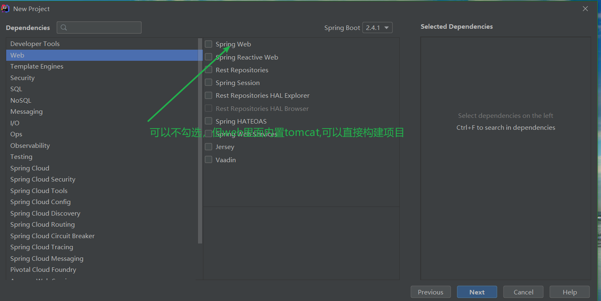Select Spring Cloud Tools category
Image resolution: width=601 pixels, height=301 pixels.
point(102,191)
